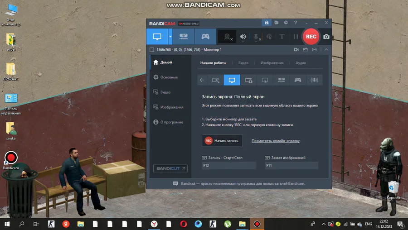Toggle the webcam overlay
Screen dimensions: 408x230
[228, 37]
